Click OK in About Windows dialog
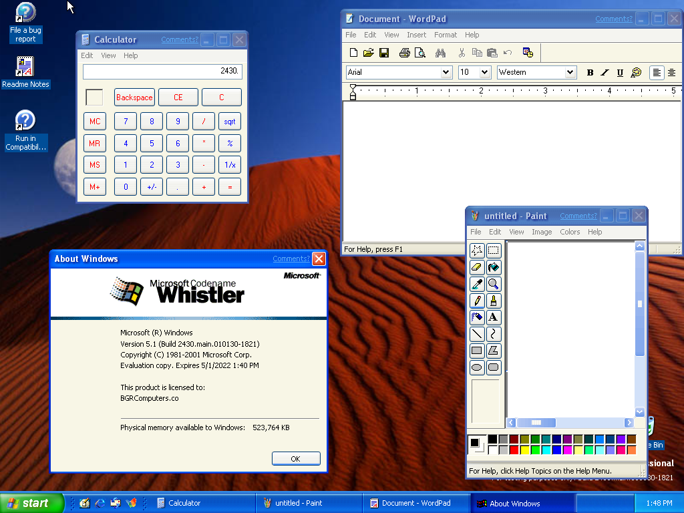Viewport: 684px width, 513px height. click(x=296, y=459)
